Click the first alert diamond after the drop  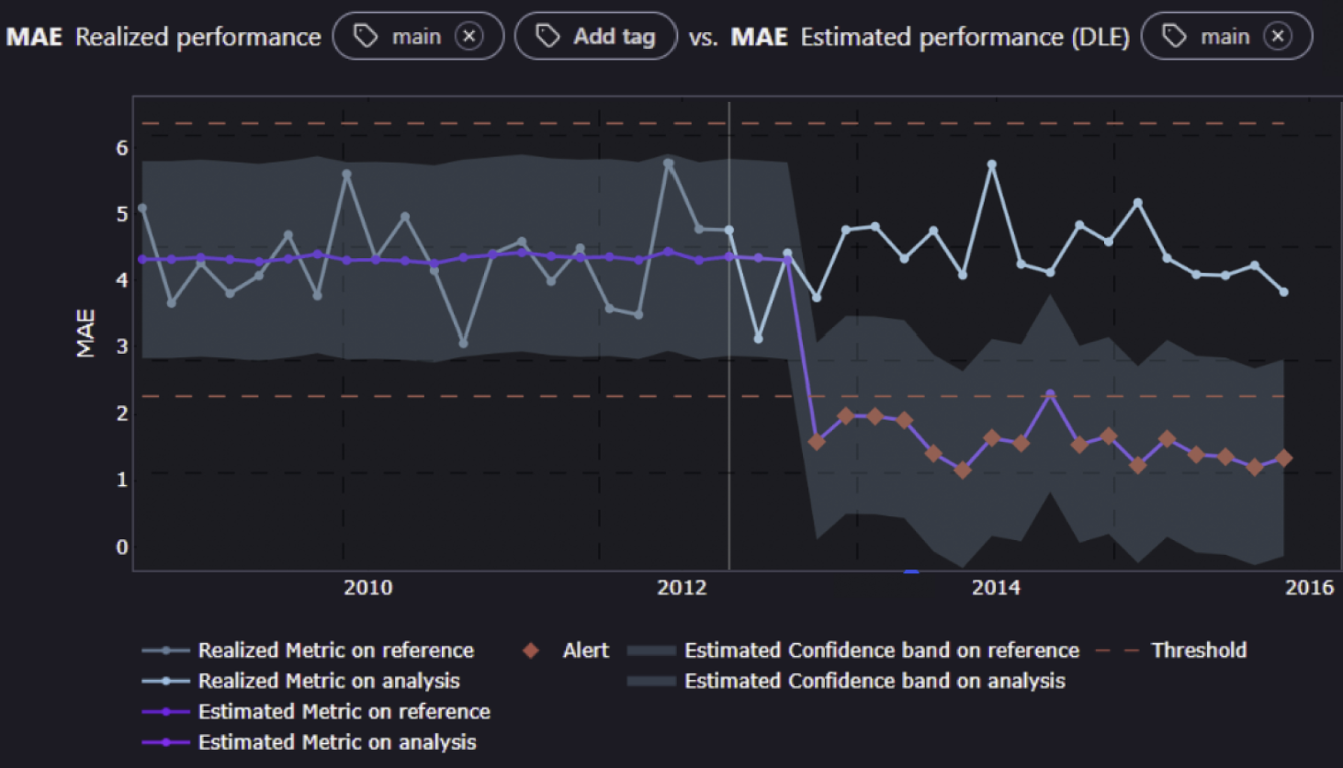(x=816, y=442)
